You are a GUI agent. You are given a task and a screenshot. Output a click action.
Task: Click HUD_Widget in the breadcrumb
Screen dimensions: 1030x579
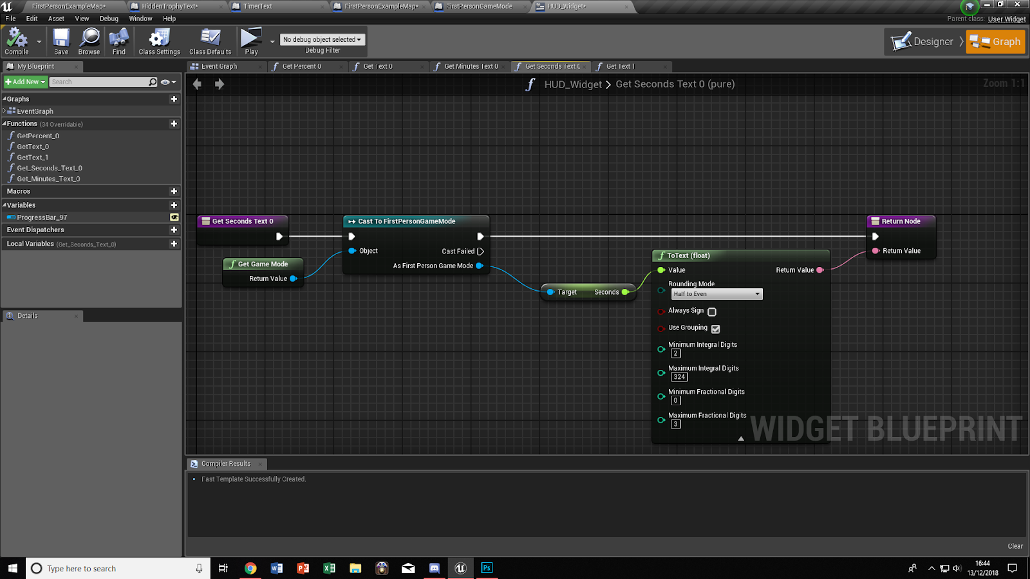tap(573, 84)
